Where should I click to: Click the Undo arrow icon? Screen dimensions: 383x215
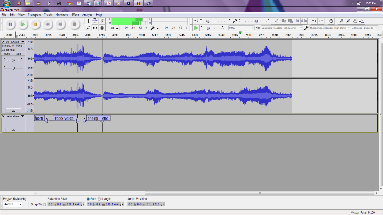pyautogui.click(x=314, y=21)
